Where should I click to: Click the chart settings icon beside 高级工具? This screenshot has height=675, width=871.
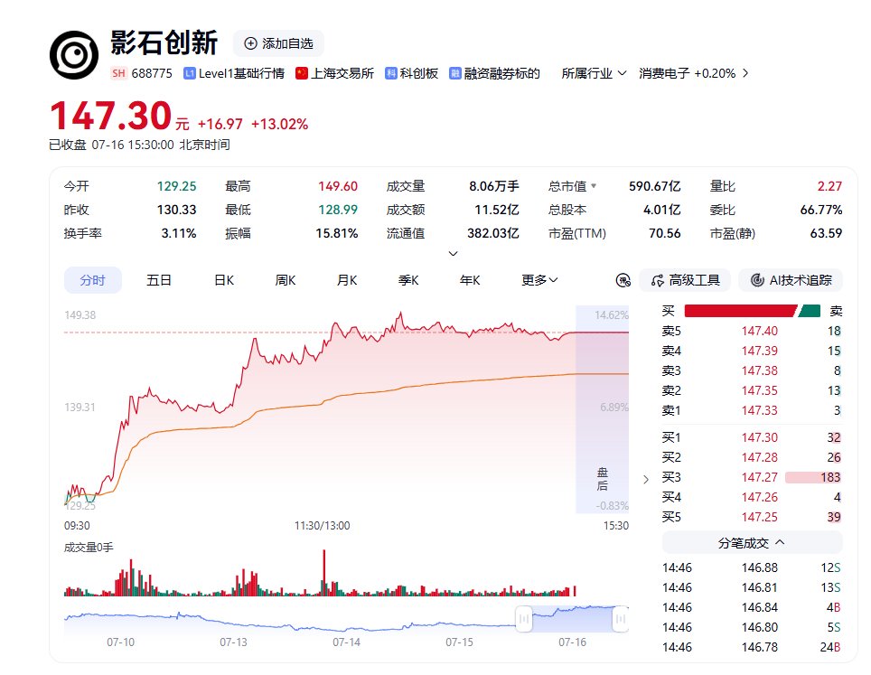click(x=623, y=280)
